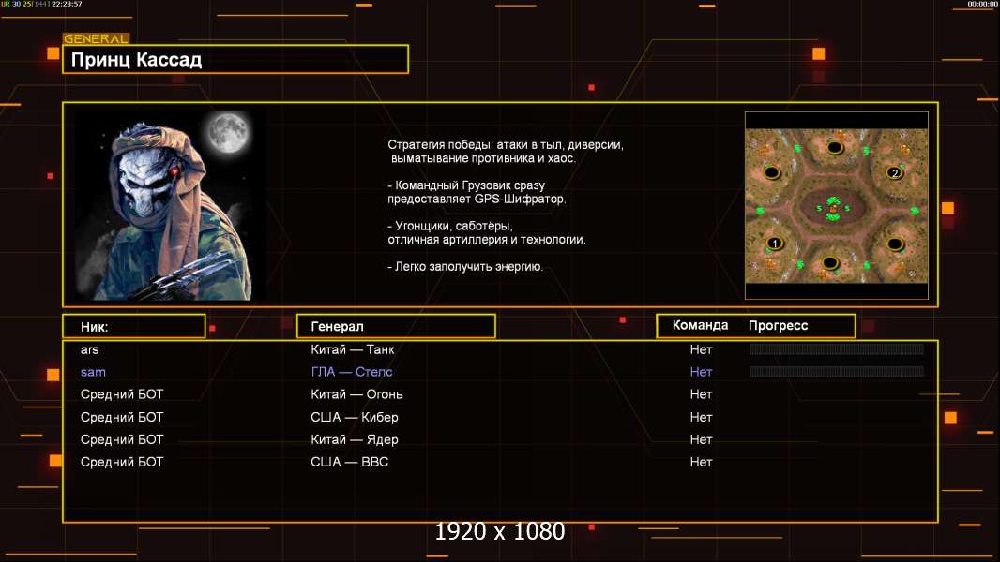Click the Ник: column header
The height and width of the screenshot is (562, 1000).
click(134, 327)
